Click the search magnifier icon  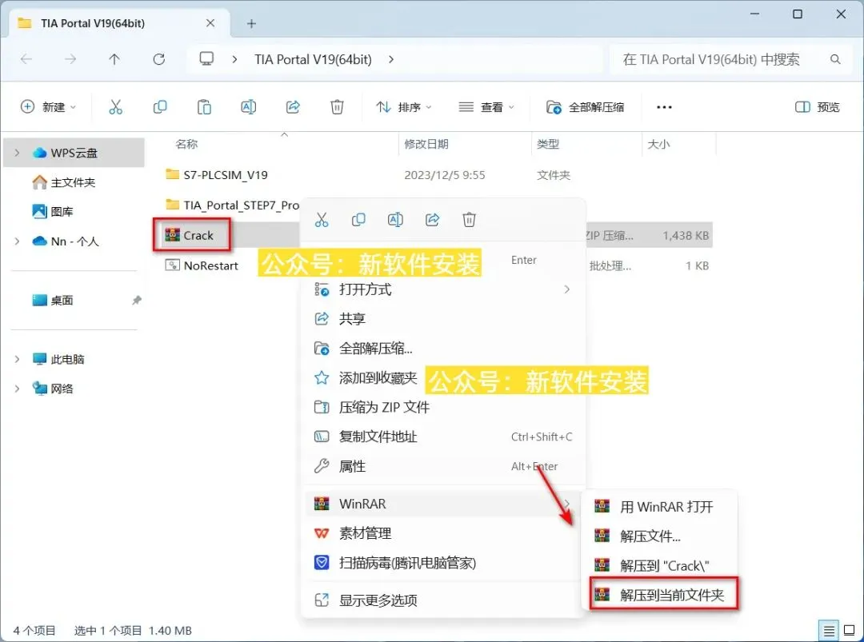pyautogui.click(x=835, y=59)
